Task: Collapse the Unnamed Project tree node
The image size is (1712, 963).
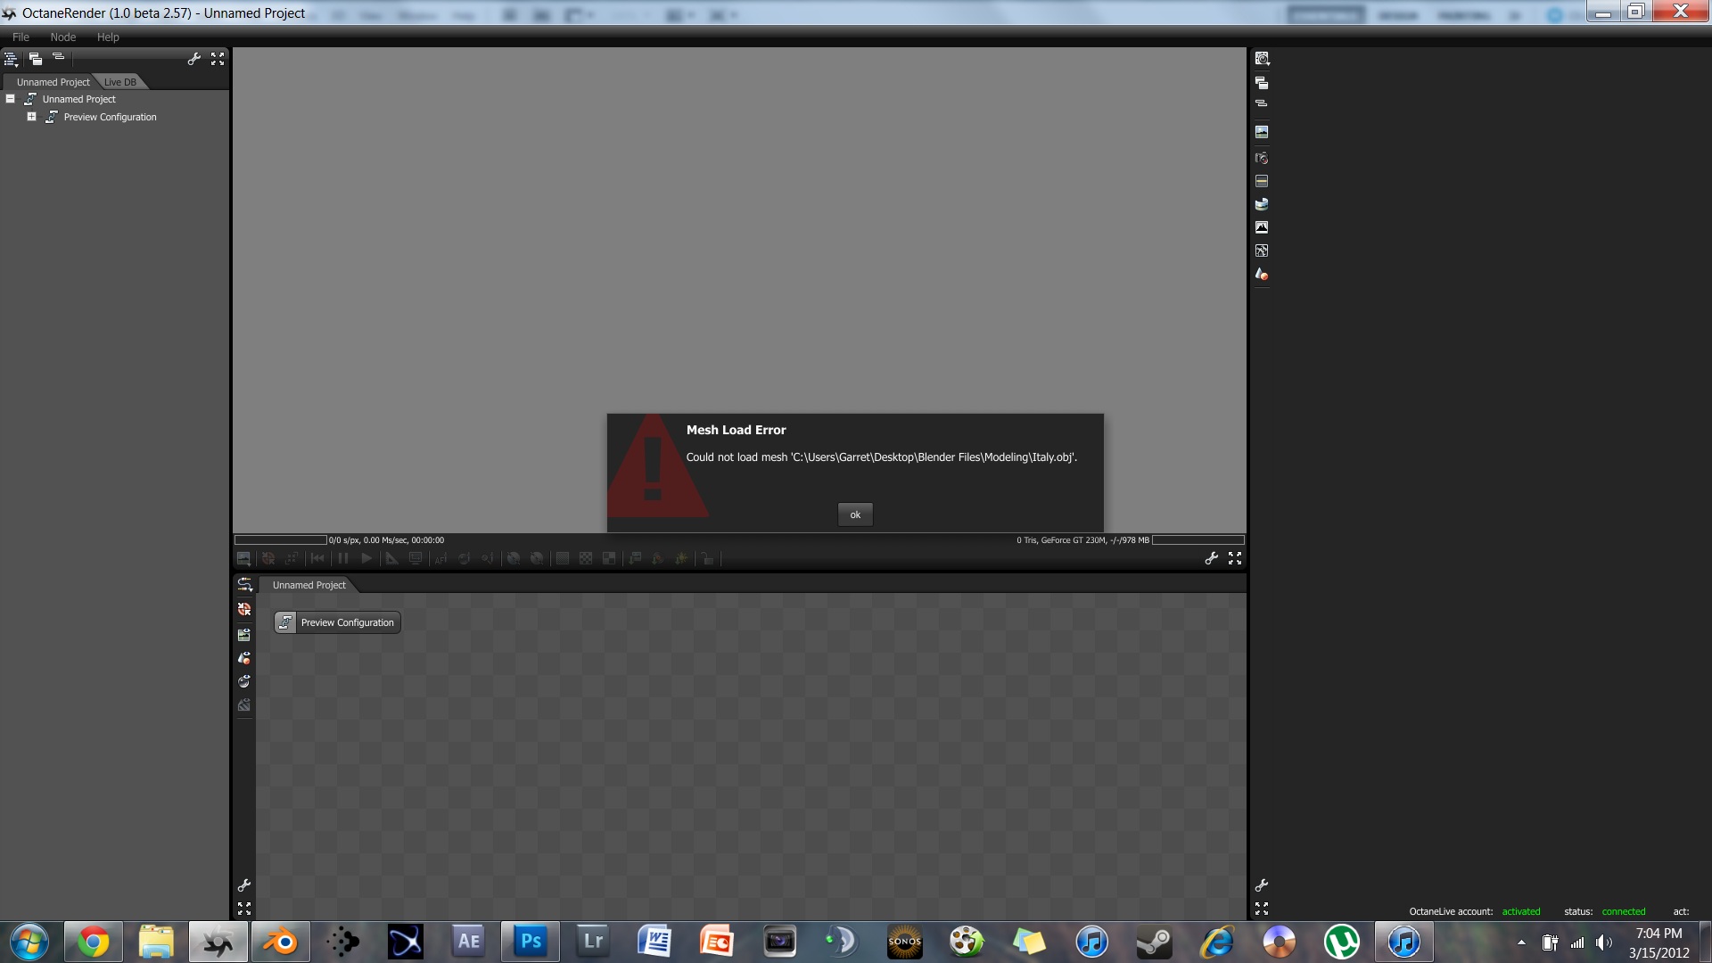Action: click(11, 99)
